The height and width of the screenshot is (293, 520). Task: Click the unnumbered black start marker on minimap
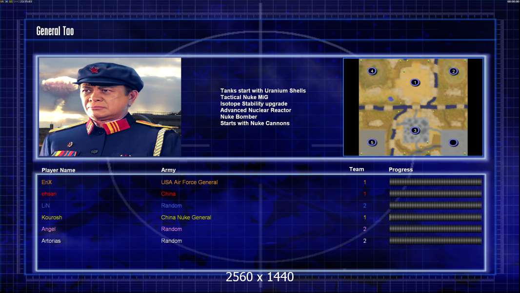(453, 143)
